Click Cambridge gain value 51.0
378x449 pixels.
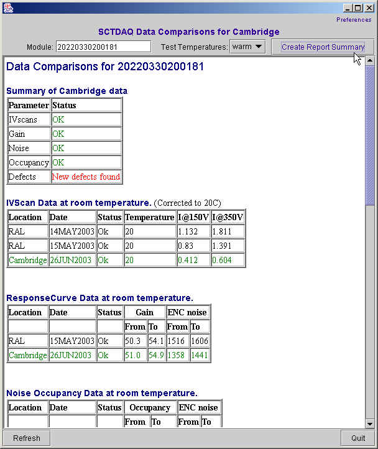(x=132, y=355)
